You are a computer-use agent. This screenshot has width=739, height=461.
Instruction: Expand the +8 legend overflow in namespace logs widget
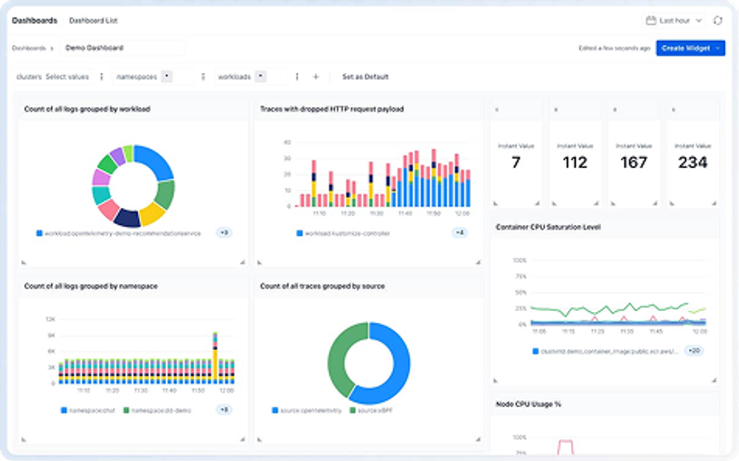(224, 410)
